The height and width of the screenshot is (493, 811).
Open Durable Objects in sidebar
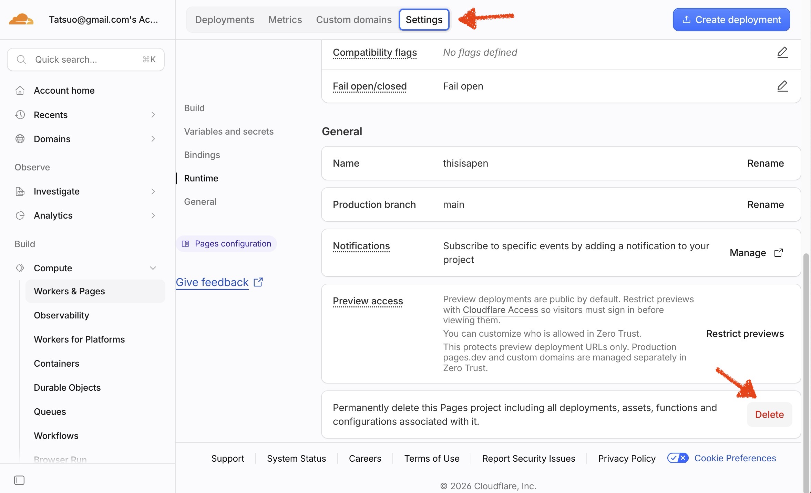pyautogui.click(x=67, y=388)
